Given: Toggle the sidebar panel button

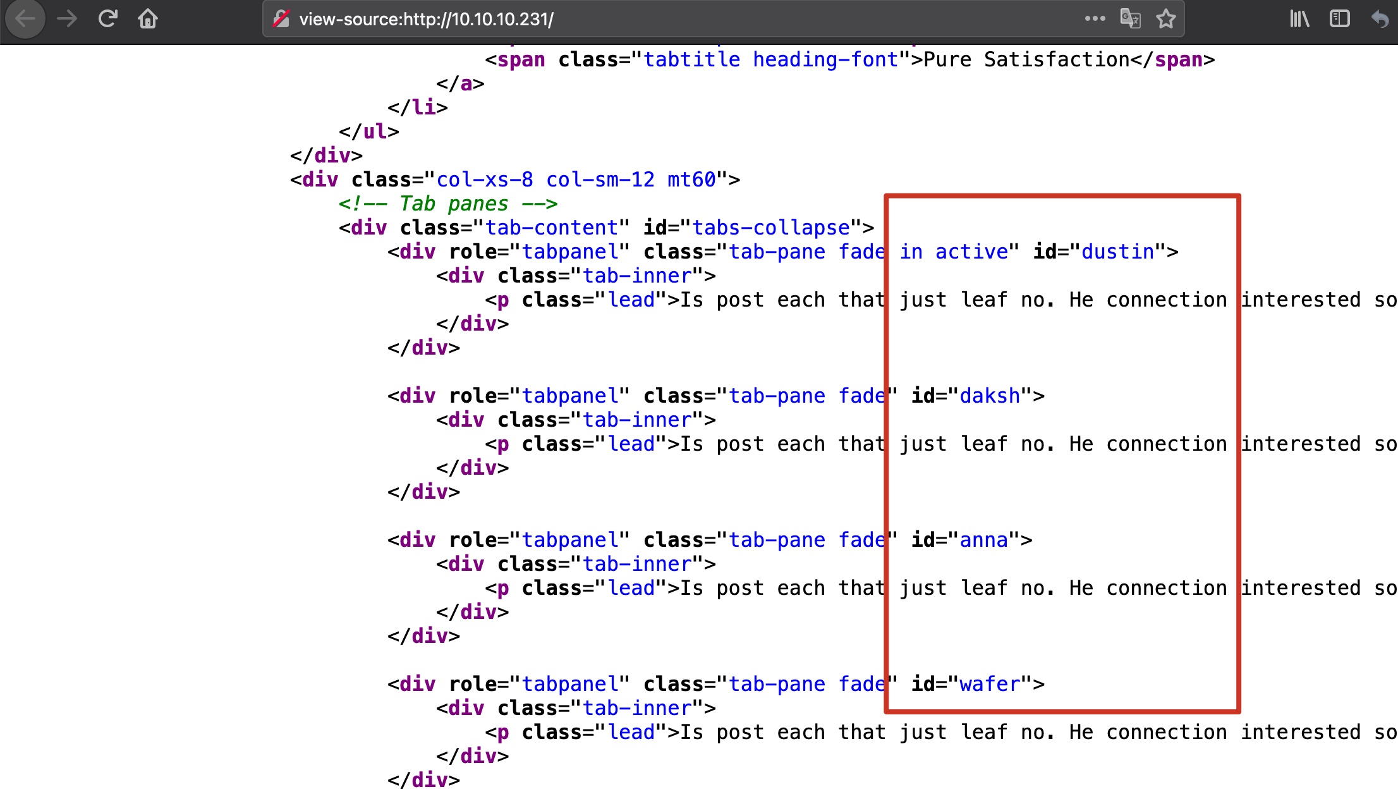Looking at the screenshot, I should pos(1339,19).
